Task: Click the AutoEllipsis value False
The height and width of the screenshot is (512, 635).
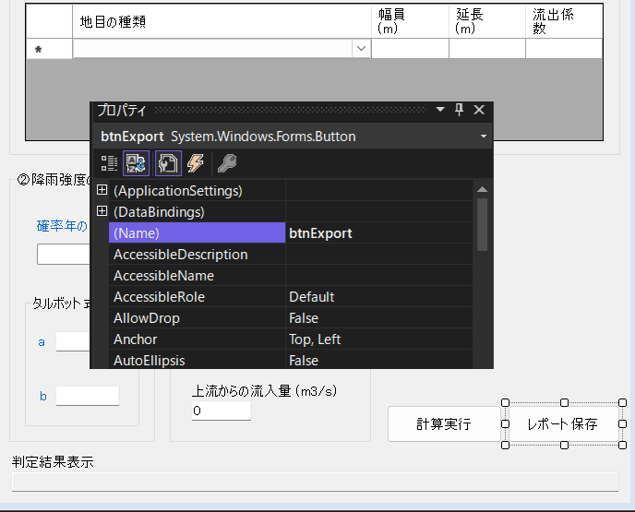Action: click(378, 361)
